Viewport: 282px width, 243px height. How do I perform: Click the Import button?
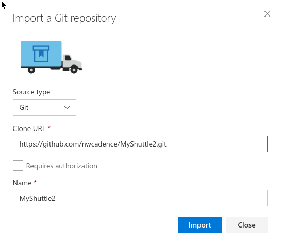(200, 225)
